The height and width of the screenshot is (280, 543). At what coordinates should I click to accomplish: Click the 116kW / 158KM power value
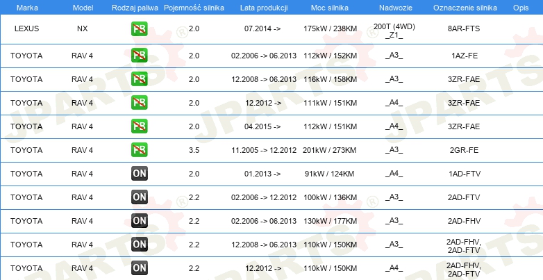[x=330, y=79]
